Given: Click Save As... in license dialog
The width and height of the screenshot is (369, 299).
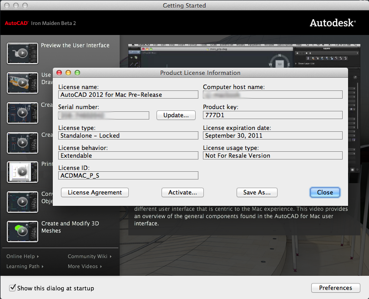Looking at the screenshot, I should point(257,192).
